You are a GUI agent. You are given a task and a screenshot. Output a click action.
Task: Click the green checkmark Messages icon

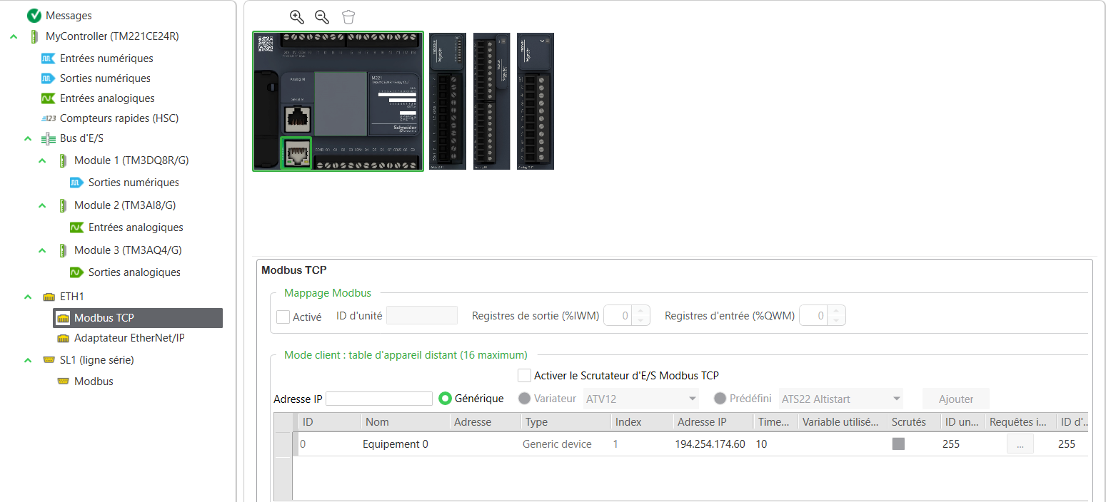34,15
